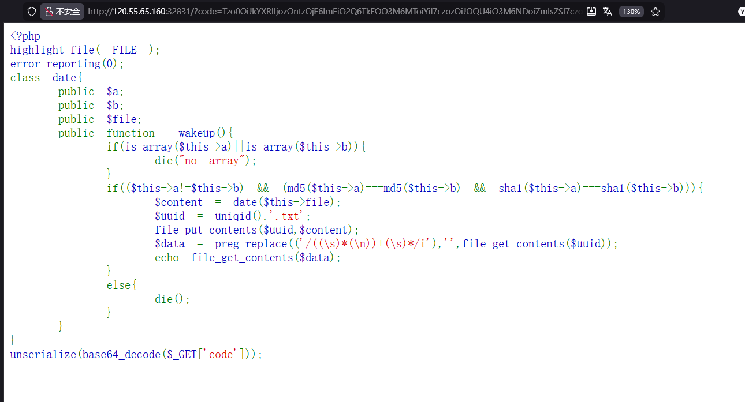Click the partially visible Y icon at right edge

(741, 12)
